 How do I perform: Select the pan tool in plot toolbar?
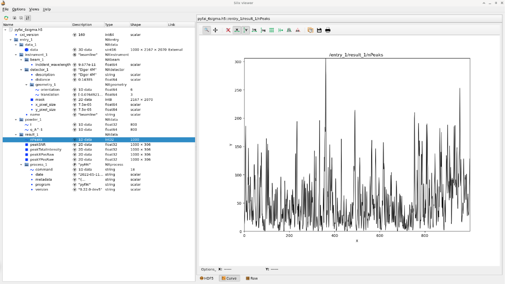tap(215, 30)
